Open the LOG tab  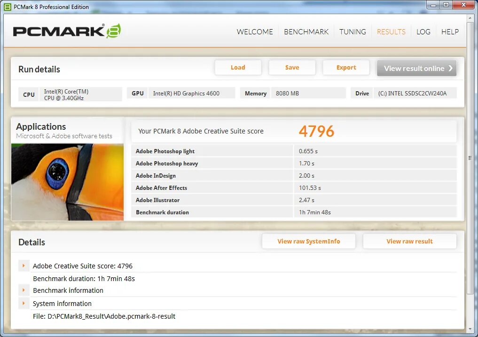423,31
